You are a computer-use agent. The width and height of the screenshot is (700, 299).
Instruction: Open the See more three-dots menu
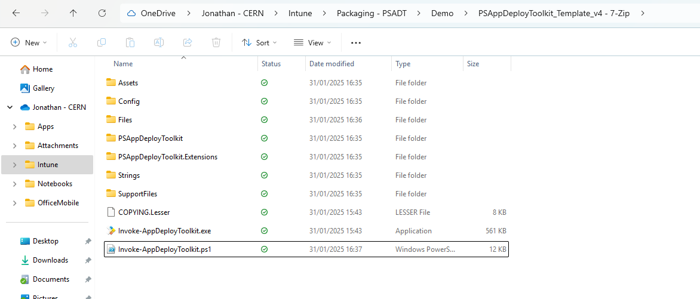click(x=356, y=43)
